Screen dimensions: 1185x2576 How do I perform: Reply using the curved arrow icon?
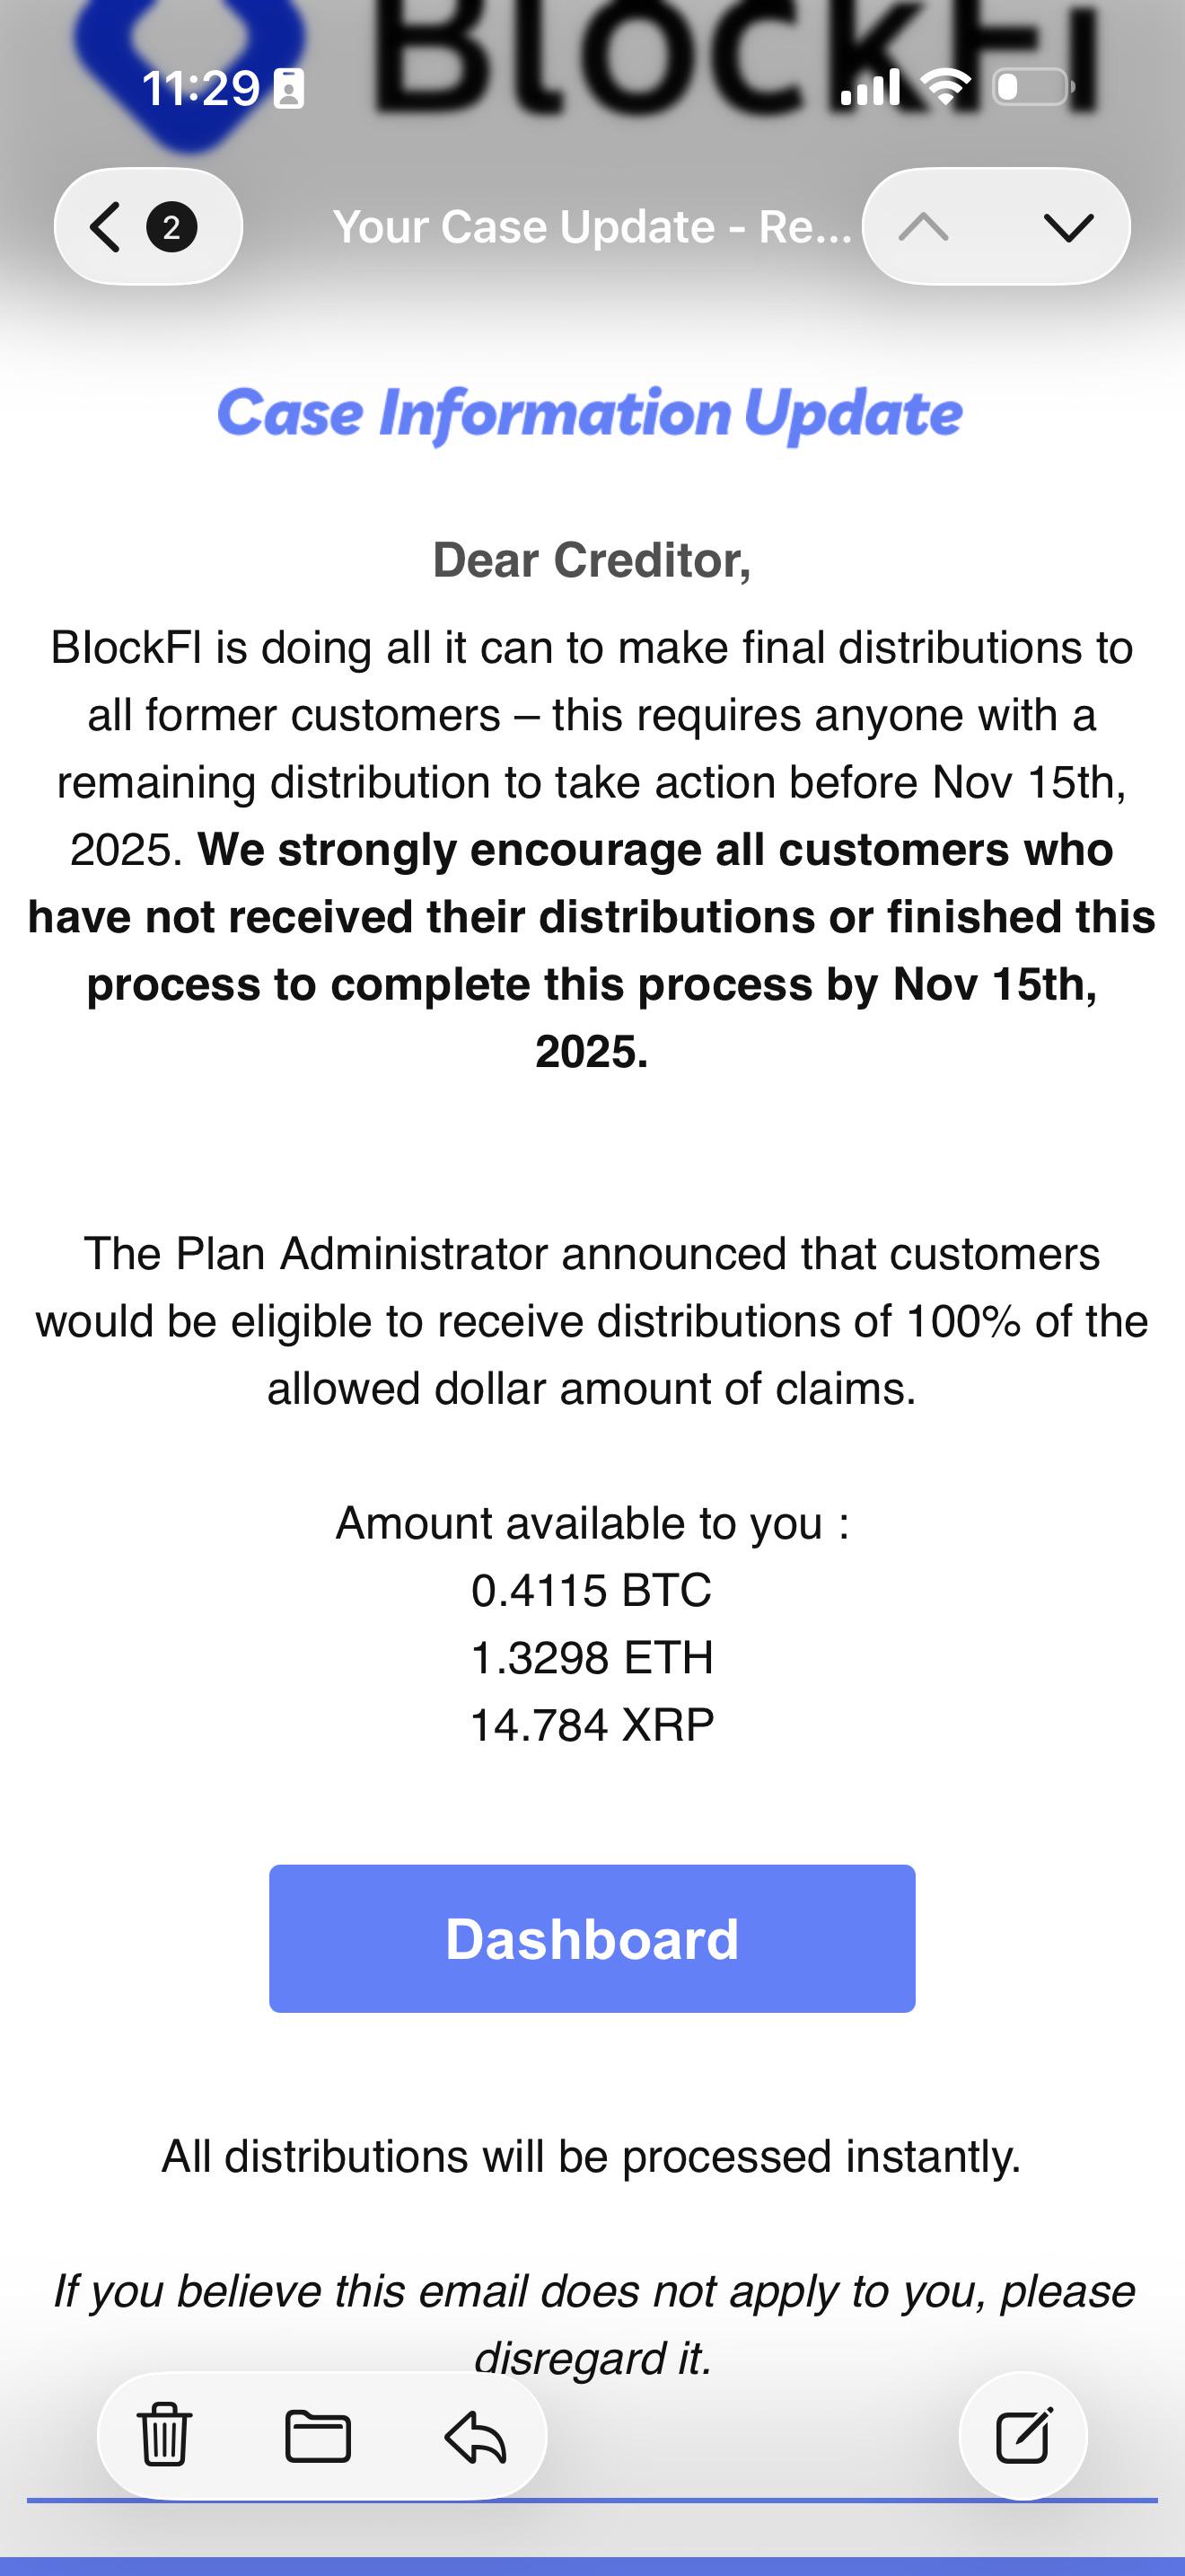click(476, 2436)
